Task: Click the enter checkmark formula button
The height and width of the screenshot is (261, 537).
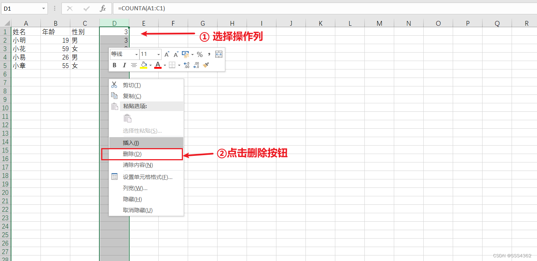Action: 86,8
